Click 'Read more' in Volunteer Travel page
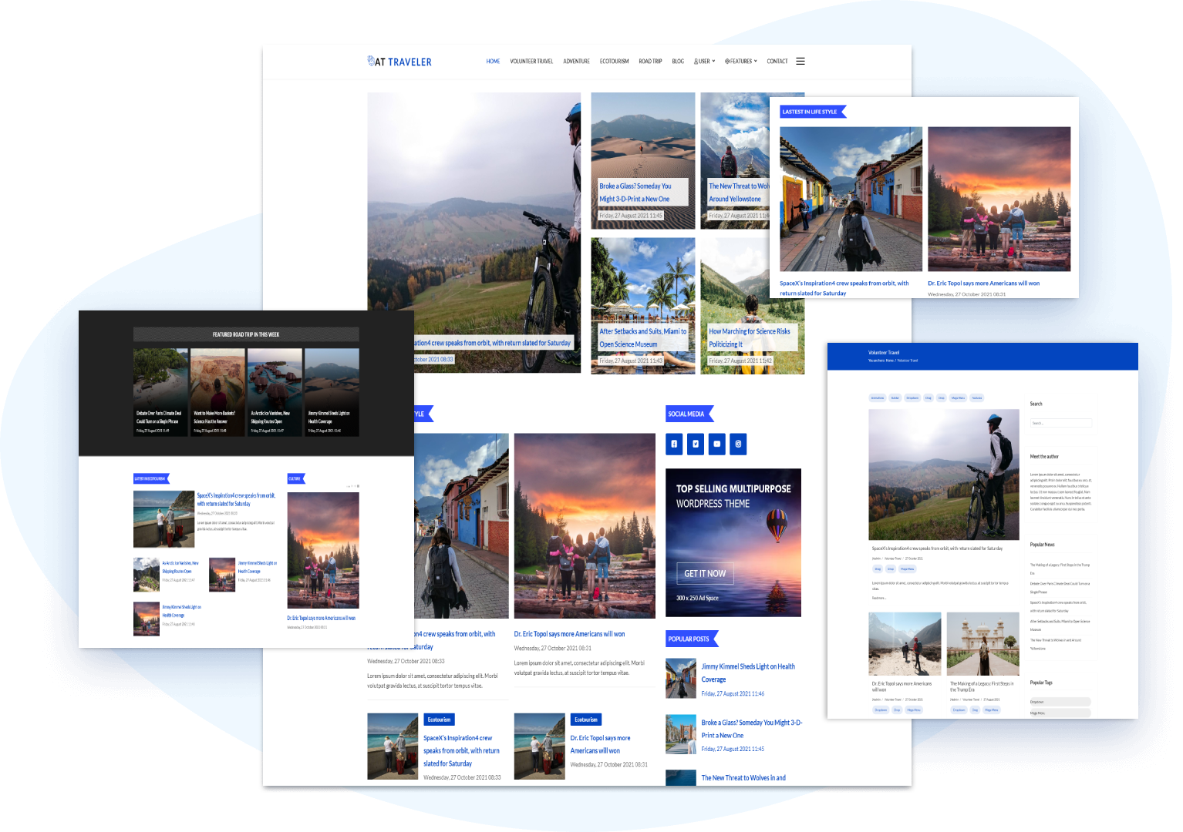This screenshot has height=832, width=1183. click(878, 598)
